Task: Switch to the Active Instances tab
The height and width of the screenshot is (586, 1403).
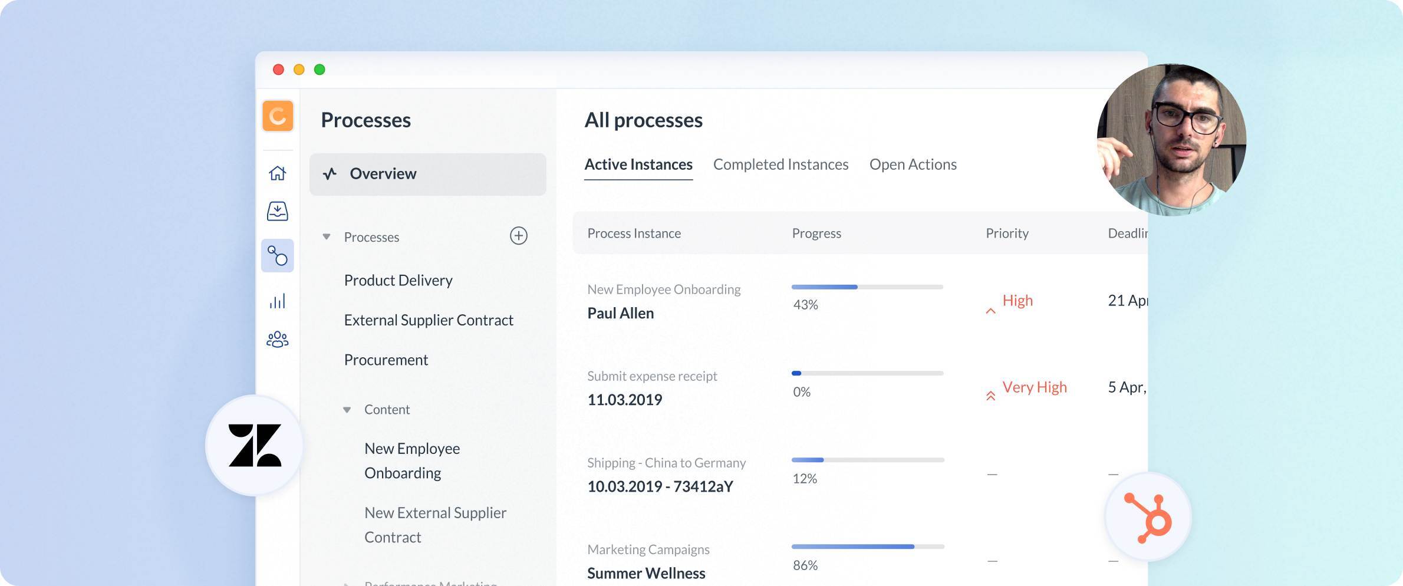Action: click(x=638, y=164)
